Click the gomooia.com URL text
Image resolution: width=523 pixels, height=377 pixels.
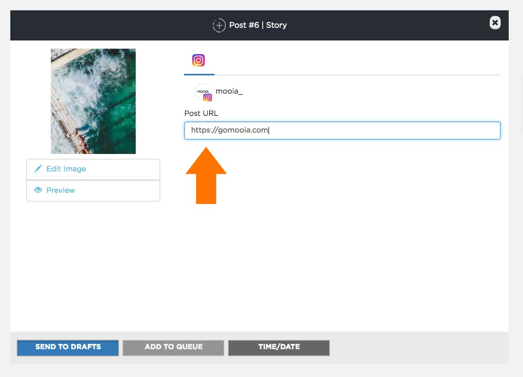pos(229,130)
